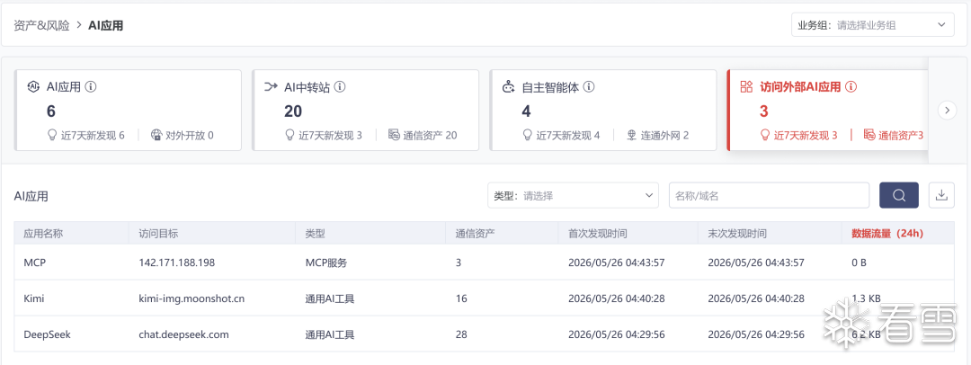Click first discovery time 2026/05/26 04:29:56 in DeepSeek row
971x365 pixels.
616,334
